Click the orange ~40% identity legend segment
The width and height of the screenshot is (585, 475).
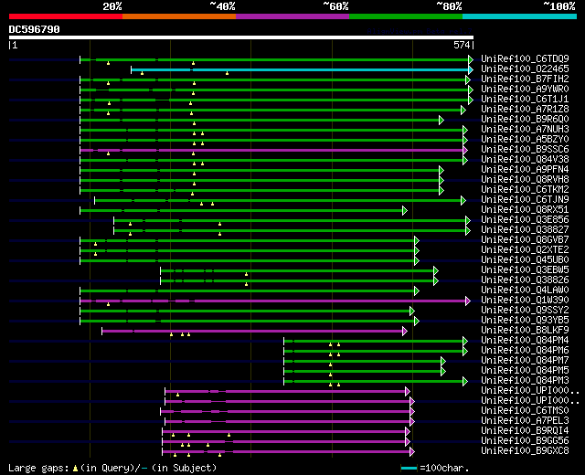[x=179, y=16]
